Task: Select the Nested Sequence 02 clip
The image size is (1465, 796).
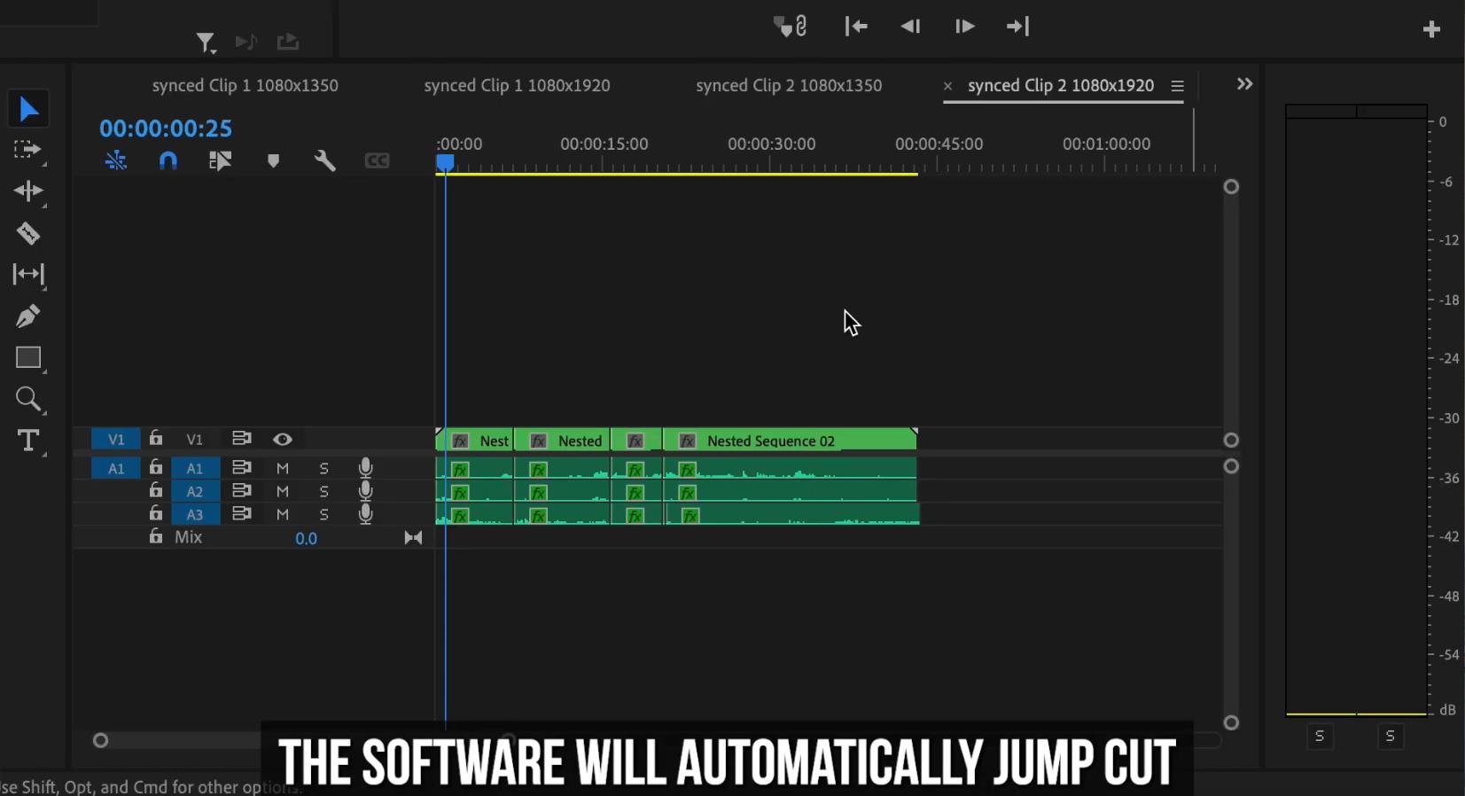Action: tap(790, 440)
